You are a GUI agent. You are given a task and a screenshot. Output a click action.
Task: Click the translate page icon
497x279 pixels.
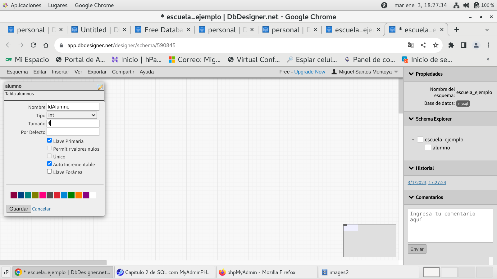click(411, 45)
